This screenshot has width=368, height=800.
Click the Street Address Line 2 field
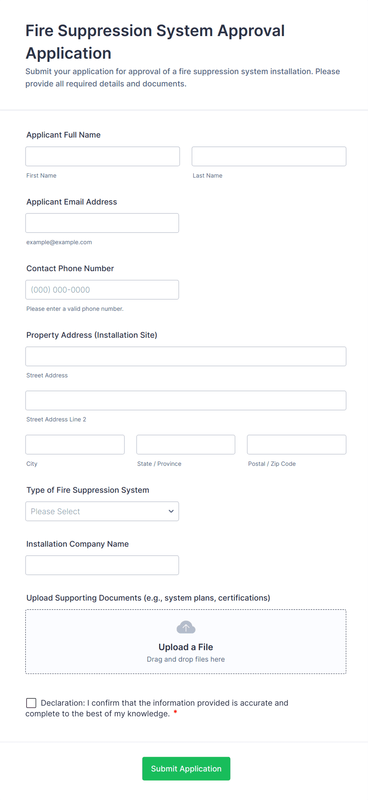pyautogui.click(x=186, y=400)
